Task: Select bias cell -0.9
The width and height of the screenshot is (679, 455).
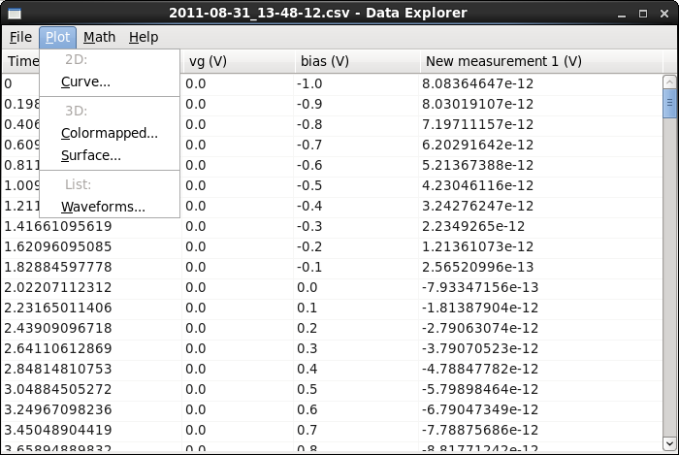Action: (x=356, y=104)
